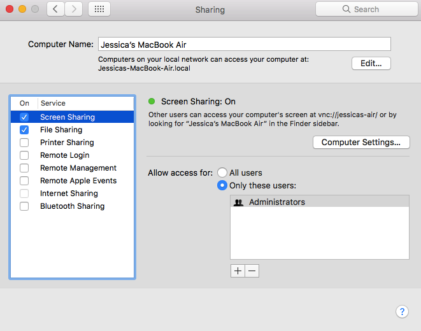Enable the Printer Sharing checkbox

(x=24, y=143)
